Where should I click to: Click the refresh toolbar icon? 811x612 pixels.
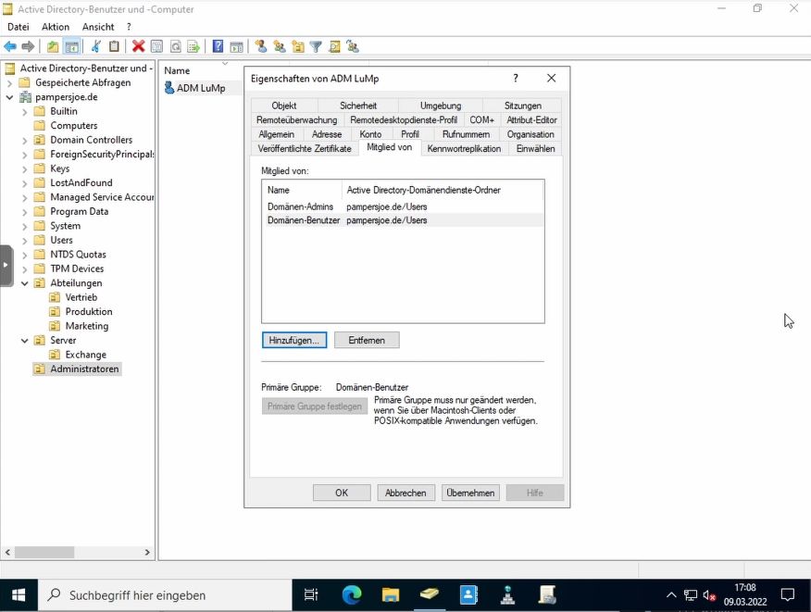point(175,46)
